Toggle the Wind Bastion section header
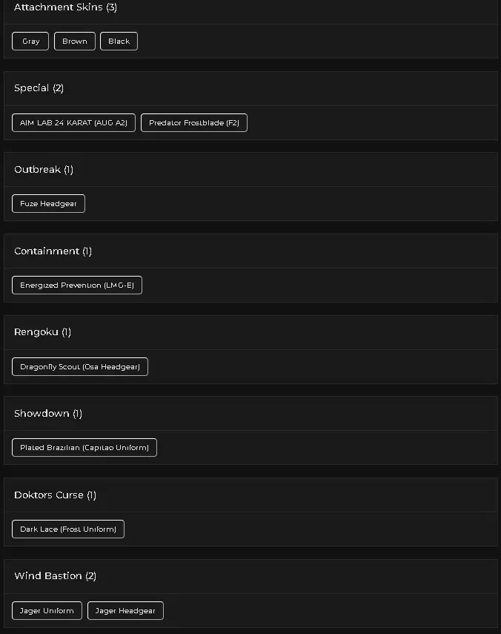The height and width of the screenshot is (634, 501). (55, 576)
